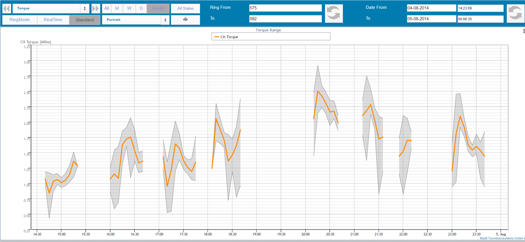The height and width of the screenshot is (242, 525).
Task: Click the Maidl Tunnelconsultants credit link
Action: (x=502, y=238)
